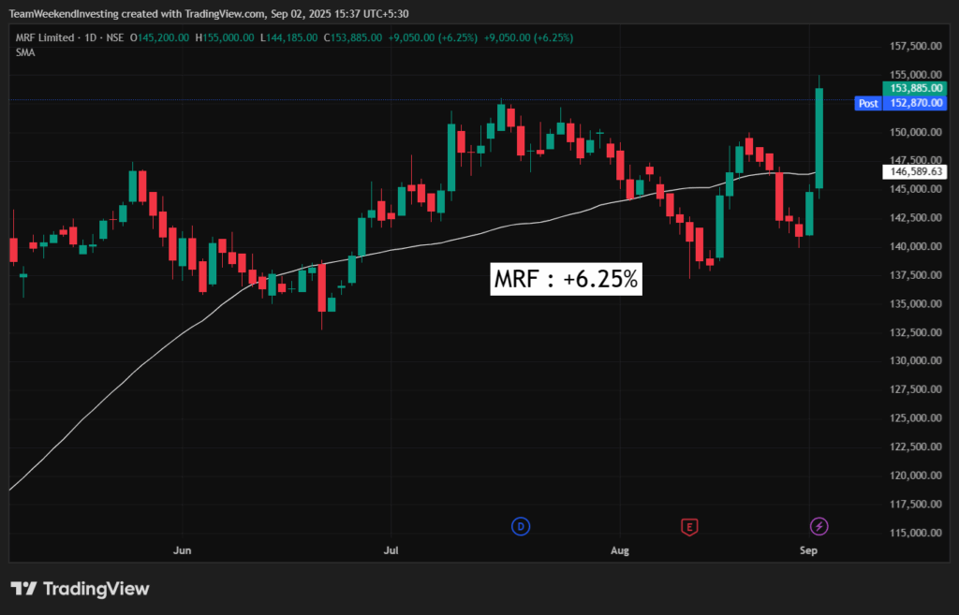Click the 125,000.00 price axis label

[x=916, y=418]
